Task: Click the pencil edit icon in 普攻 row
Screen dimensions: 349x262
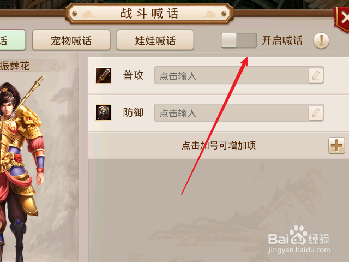Action: (316, 75)
